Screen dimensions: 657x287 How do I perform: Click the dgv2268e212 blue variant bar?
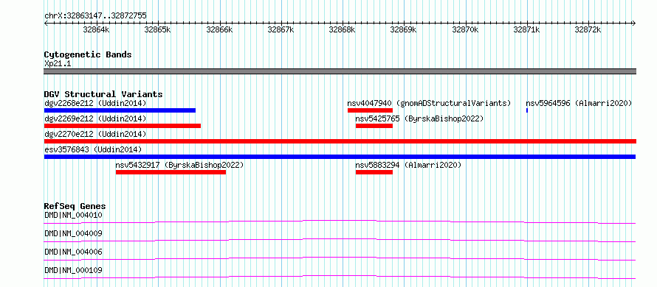coord(120,110)
